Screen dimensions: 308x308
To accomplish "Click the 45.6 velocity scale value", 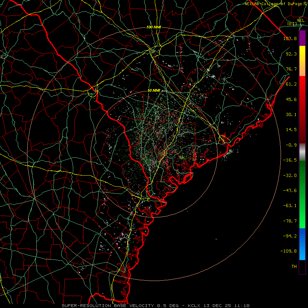I will [x=291, y=99].
